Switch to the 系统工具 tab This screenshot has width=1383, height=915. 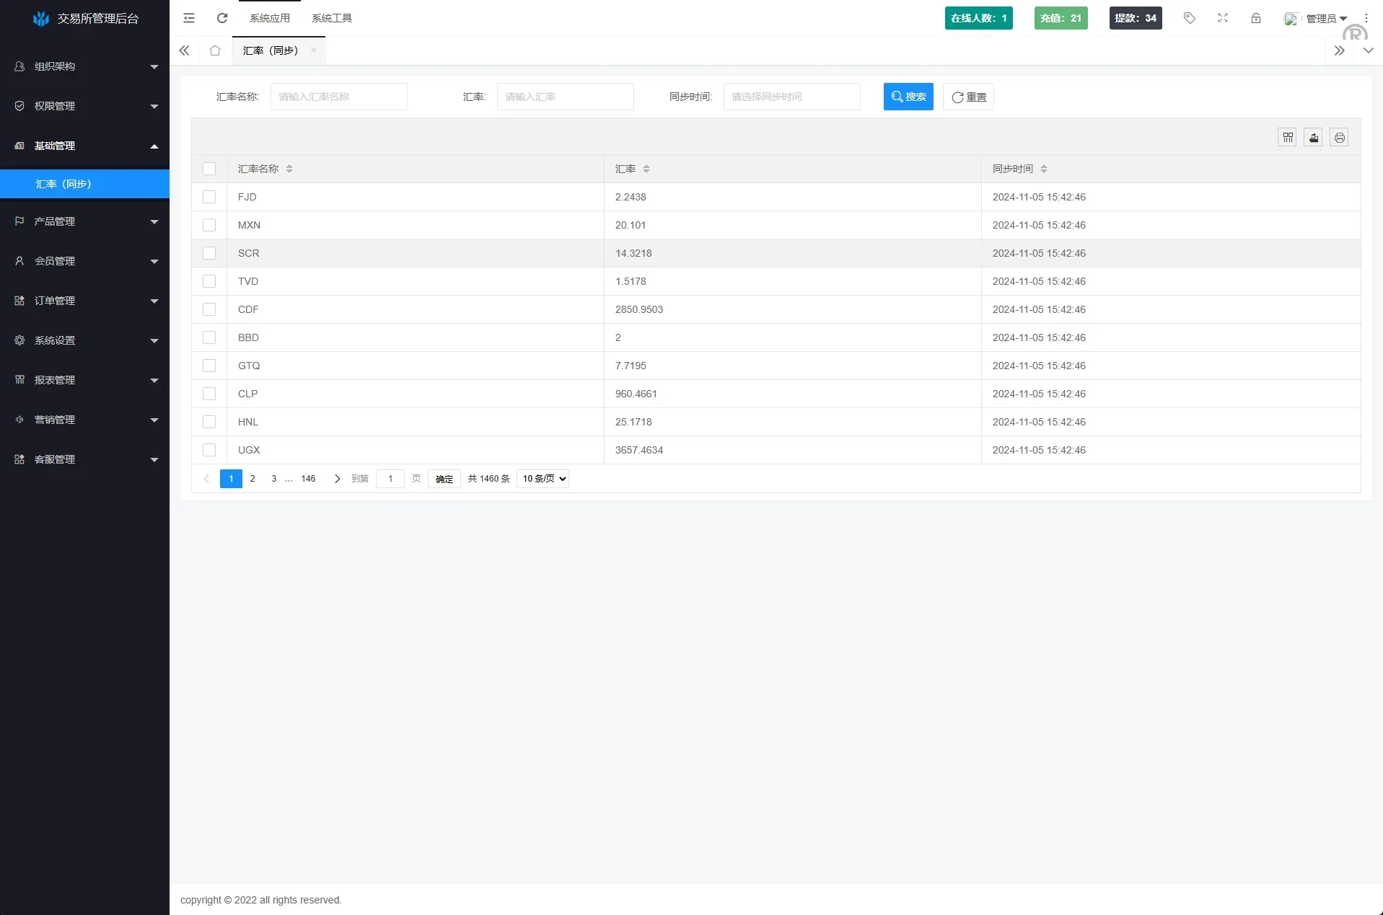(331, 18)
